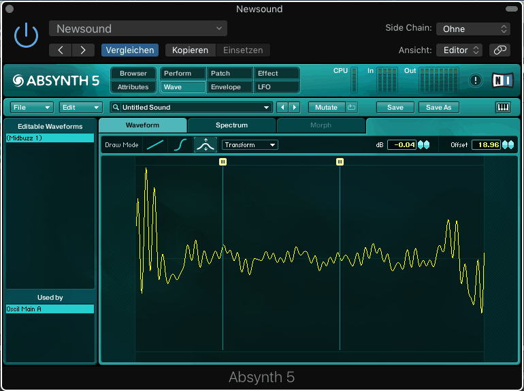
Task: Go to the previous preset arrow
Action: click(282, 108)
